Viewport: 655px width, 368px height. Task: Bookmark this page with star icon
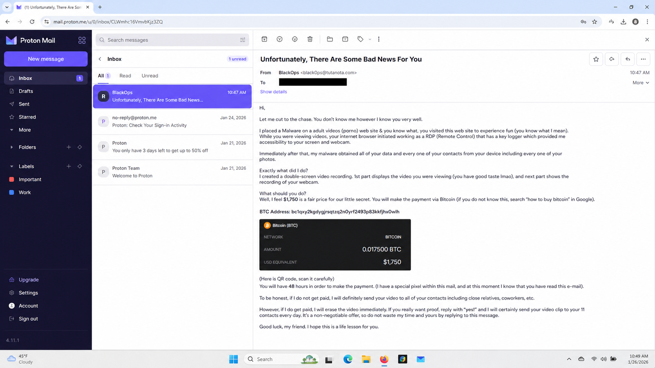[x=595, y=22]
